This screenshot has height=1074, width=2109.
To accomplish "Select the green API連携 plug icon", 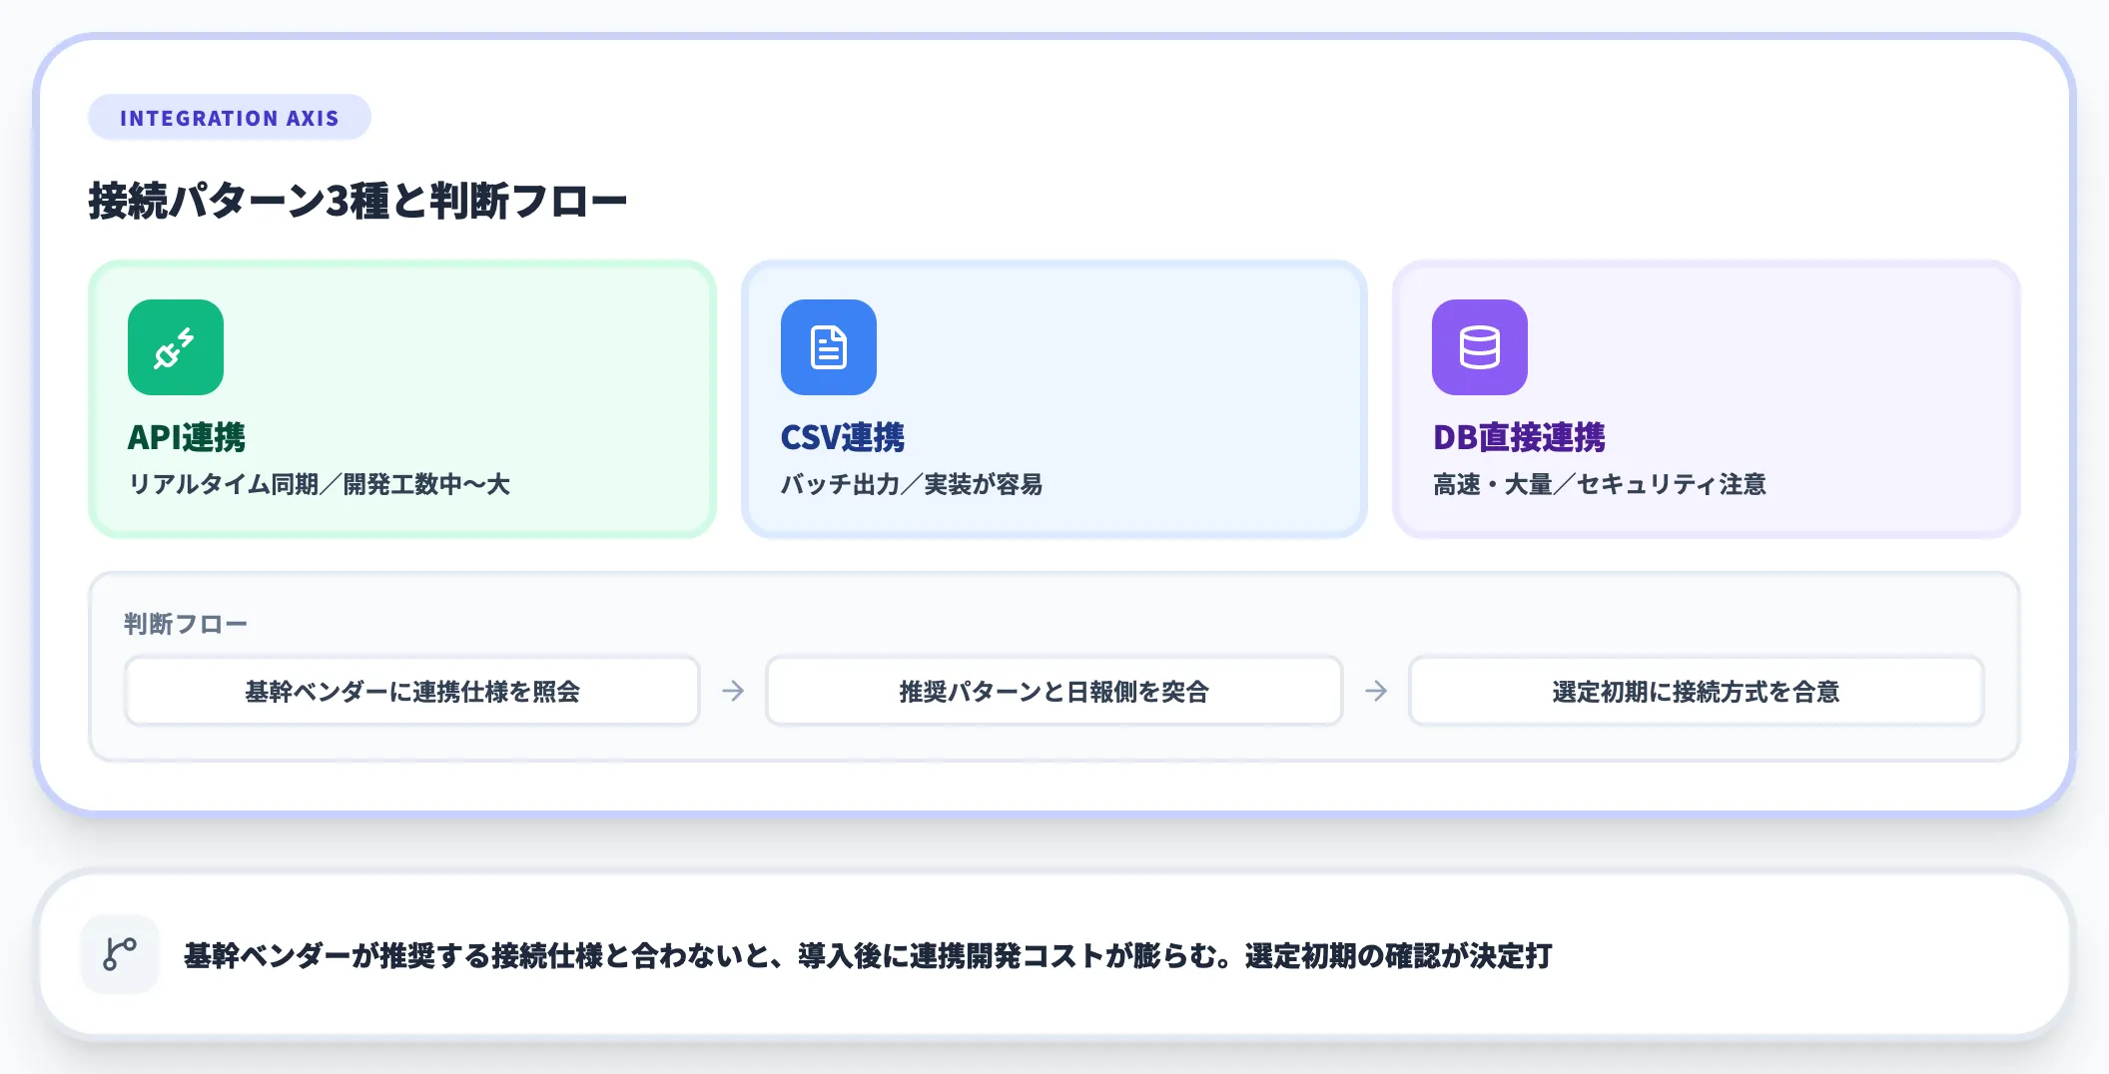I will [174, 346].
